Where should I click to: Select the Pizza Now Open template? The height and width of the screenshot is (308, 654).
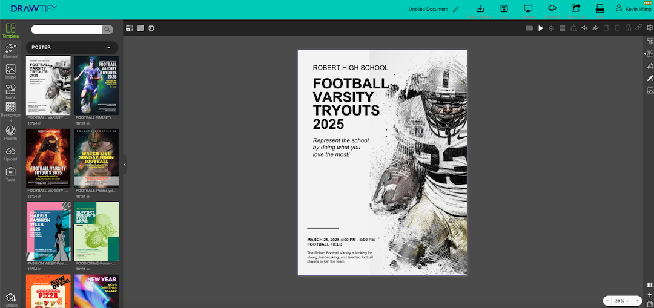click(x=48, y=291)
